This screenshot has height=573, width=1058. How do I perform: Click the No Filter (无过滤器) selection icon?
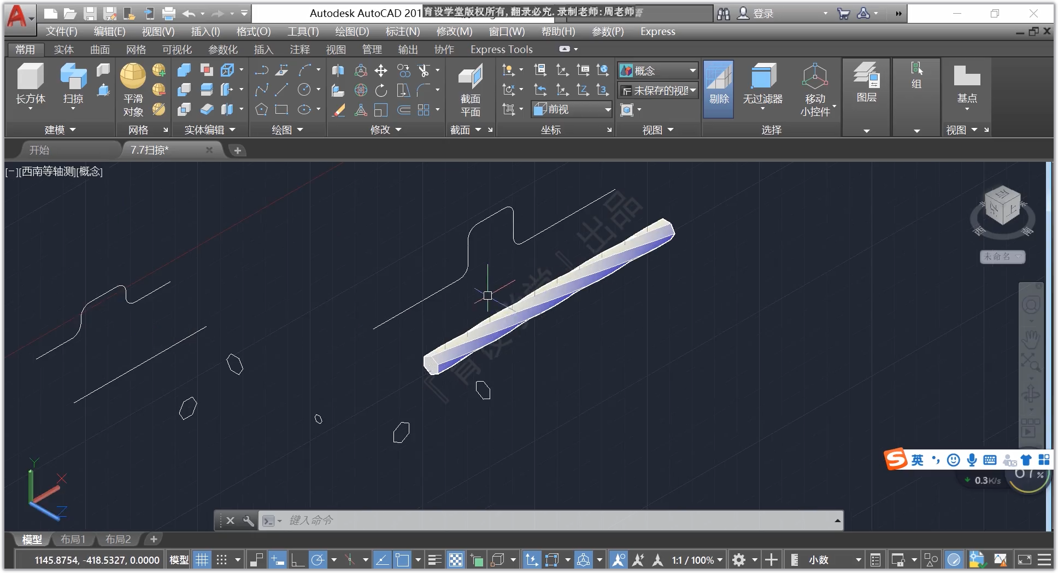click(762, 85)
